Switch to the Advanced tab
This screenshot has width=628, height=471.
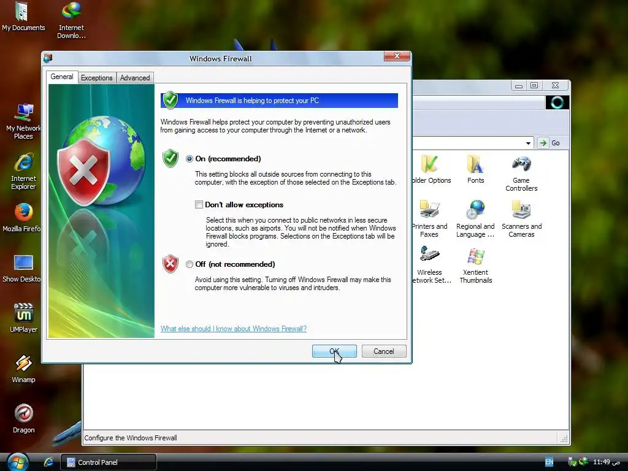[135, 78]
